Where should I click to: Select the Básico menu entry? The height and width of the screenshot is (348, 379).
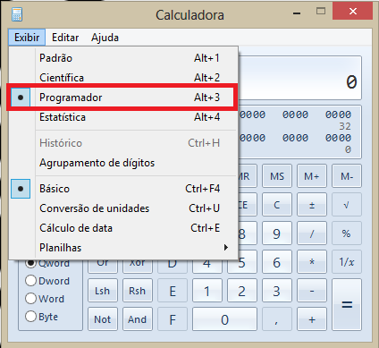pyautogui.click(x=123, y=189)
